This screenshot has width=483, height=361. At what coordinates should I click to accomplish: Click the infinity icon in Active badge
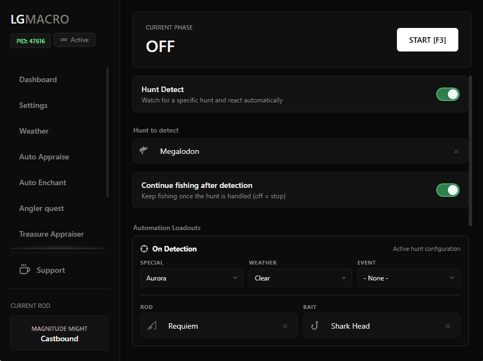pyautogui.click(x=64, y=39)
